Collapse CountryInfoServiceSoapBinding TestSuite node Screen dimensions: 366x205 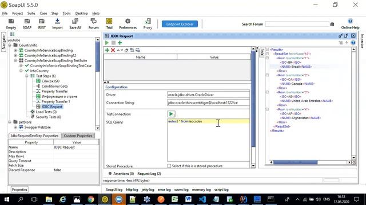tap(15, 60)
